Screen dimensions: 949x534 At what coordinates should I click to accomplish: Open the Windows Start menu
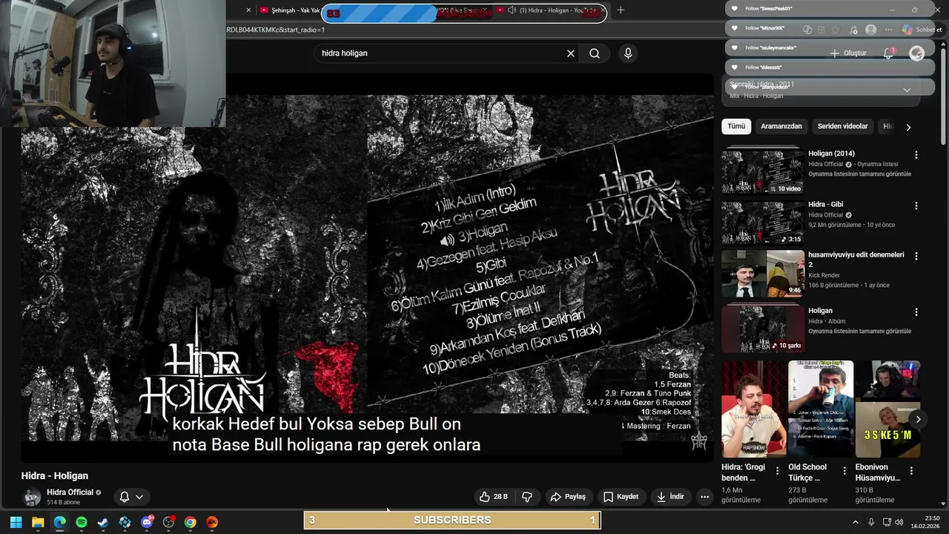click(x=16, y=522)
